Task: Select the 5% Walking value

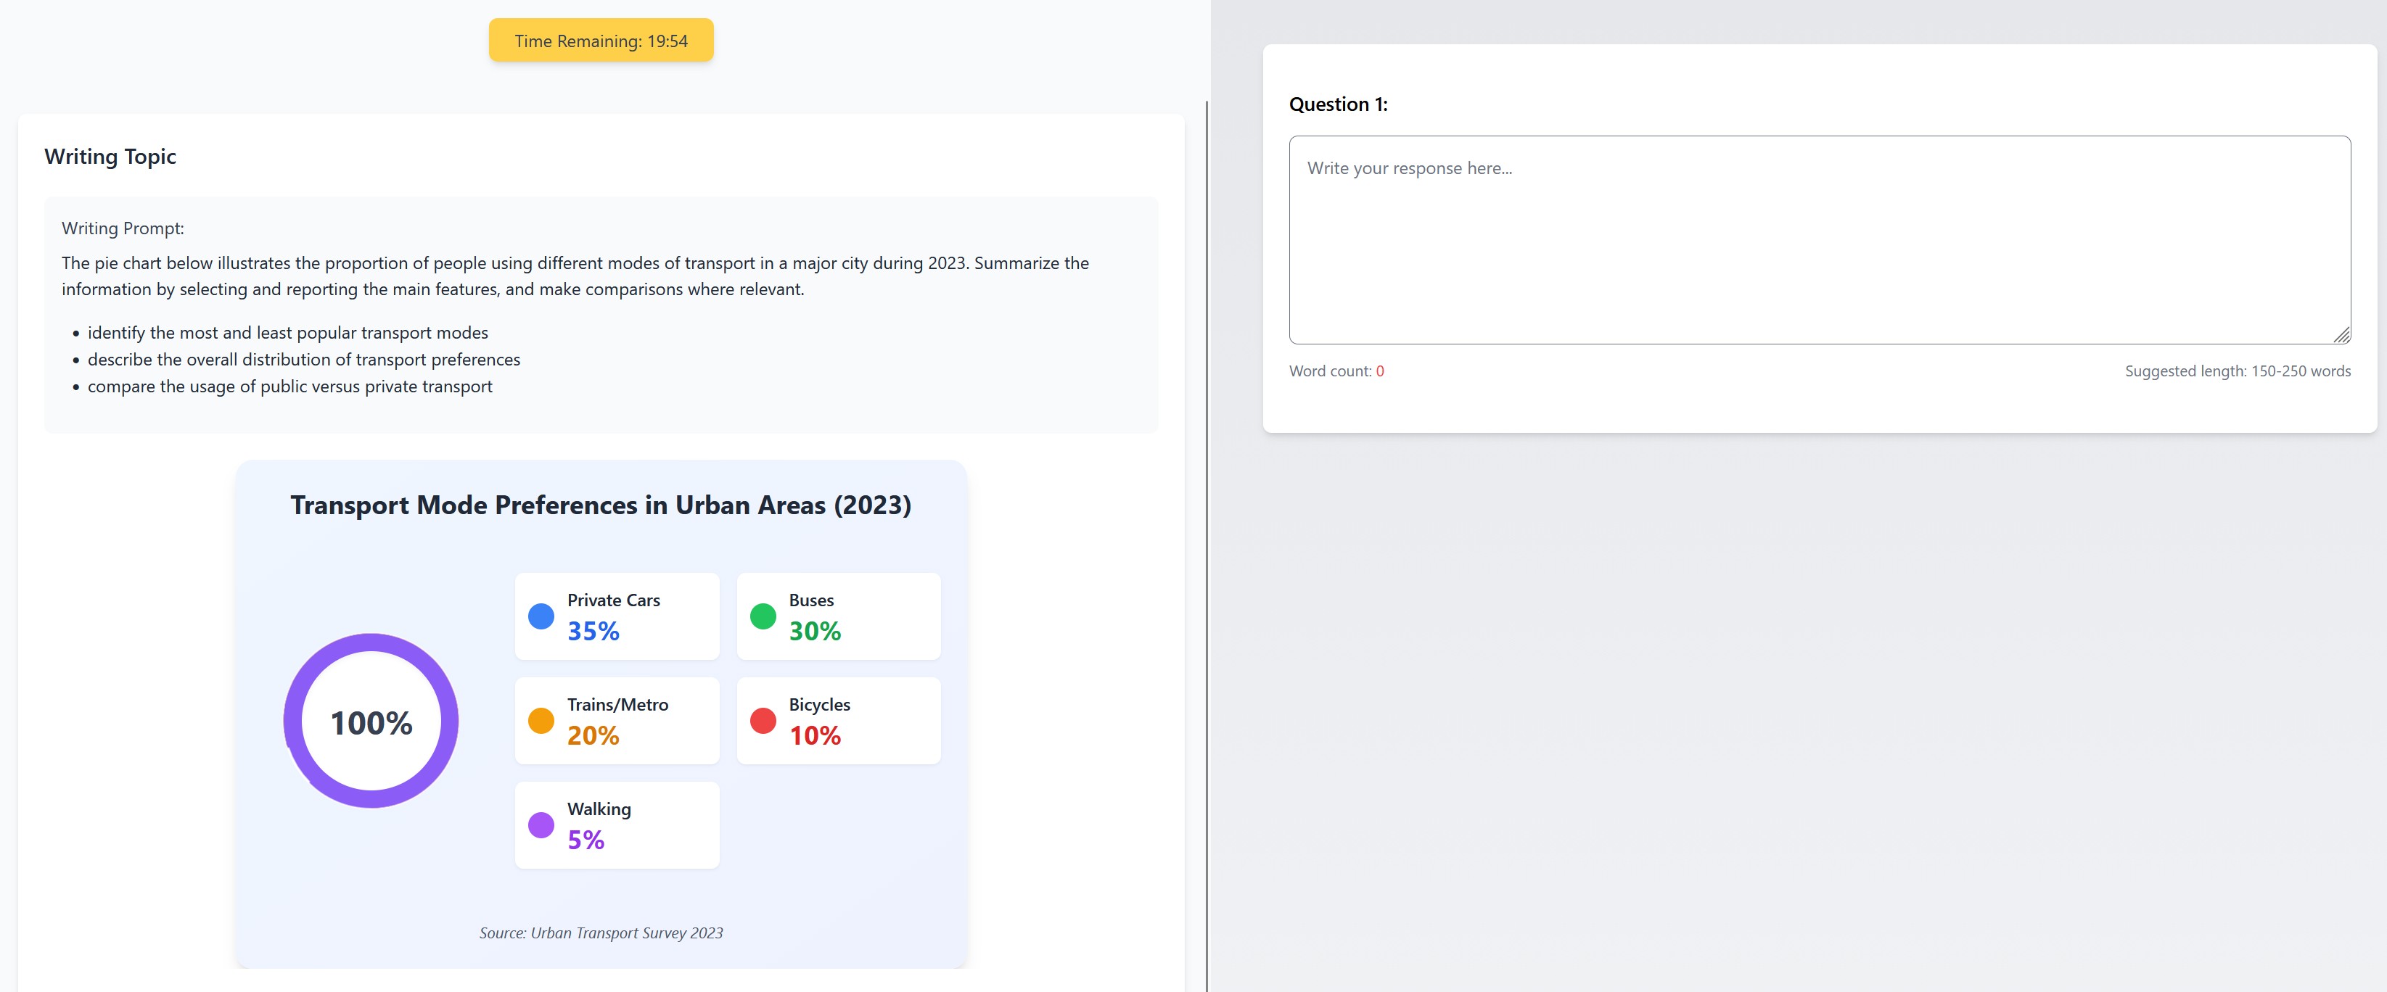Action: [586, 840]
